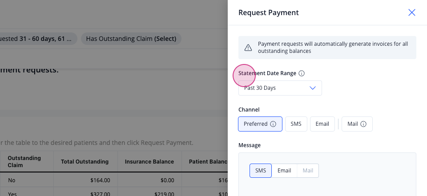Click the info icon beside Mail channel

[x=363, y=124]
